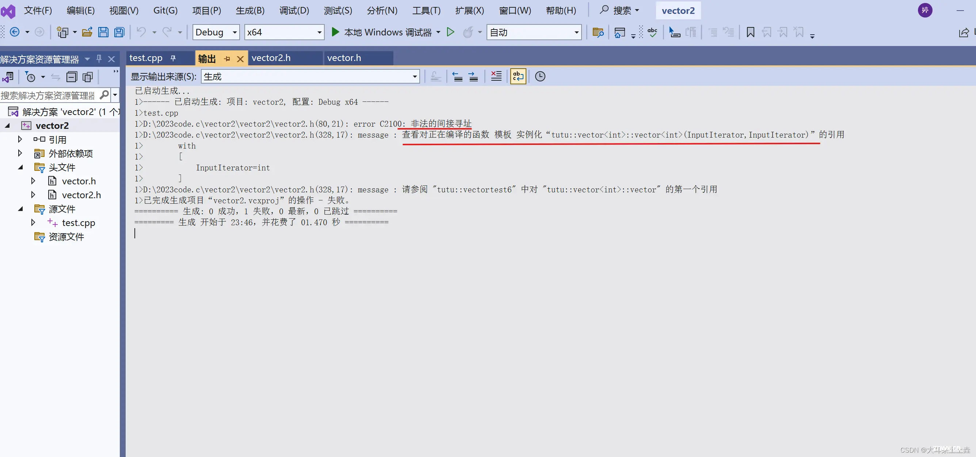Click the save all icon

click(119, 32)
